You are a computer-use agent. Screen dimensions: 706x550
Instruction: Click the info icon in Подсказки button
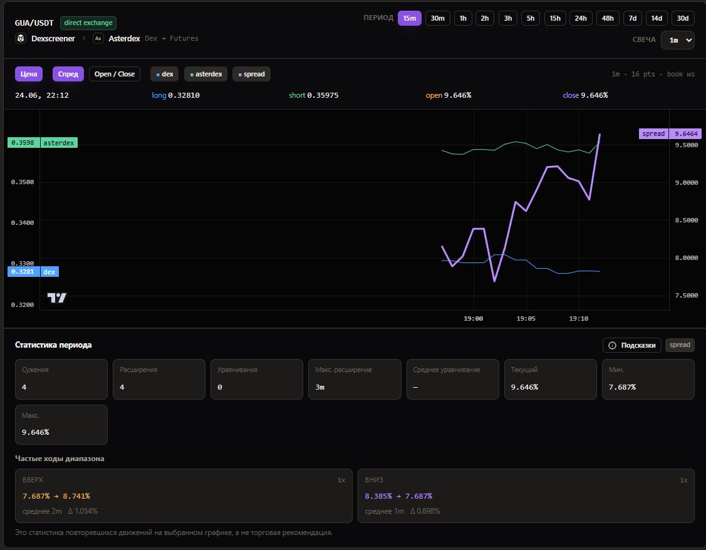(x=612, y=345)
